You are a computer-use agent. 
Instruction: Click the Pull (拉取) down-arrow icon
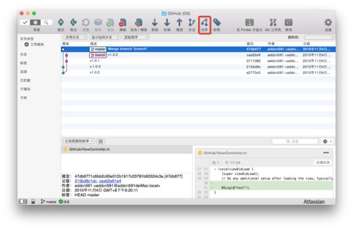point(167,22)
